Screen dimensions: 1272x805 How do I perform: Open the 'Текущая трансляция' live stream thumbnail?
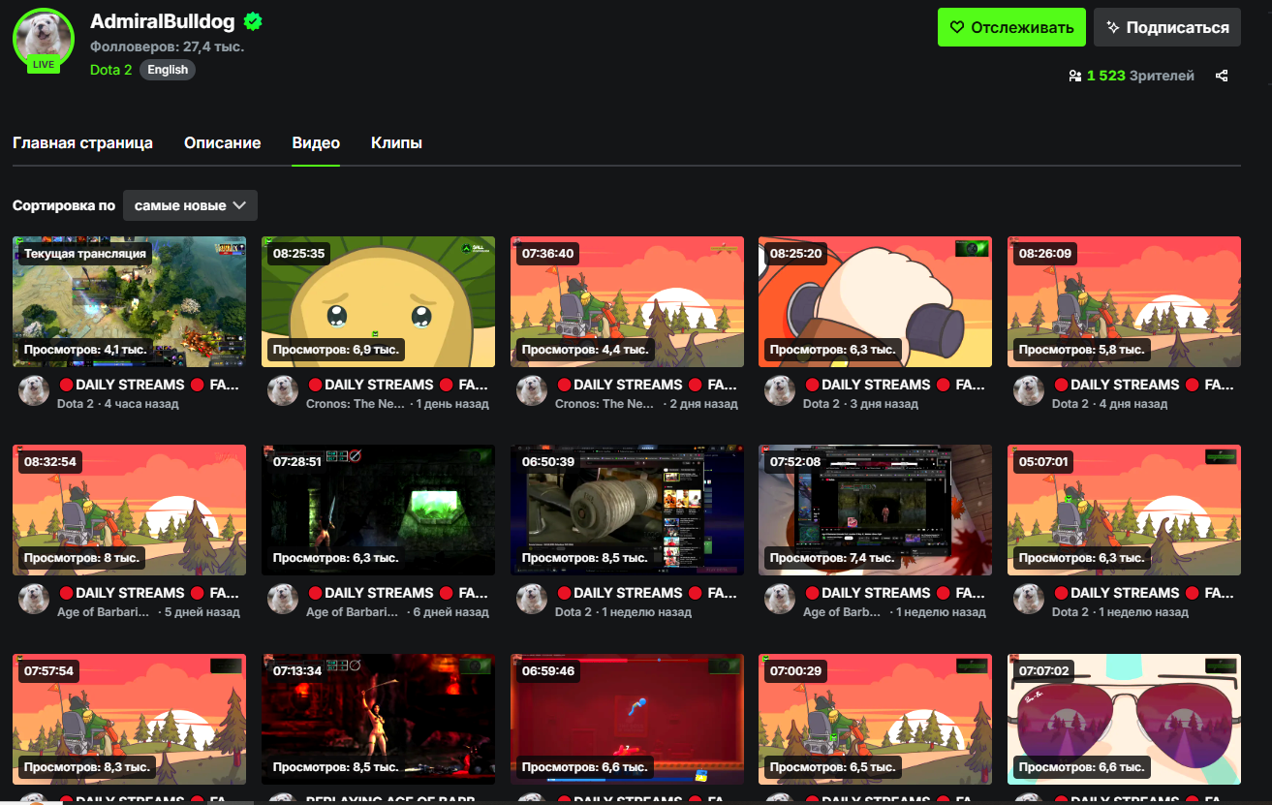coord(129,302)
